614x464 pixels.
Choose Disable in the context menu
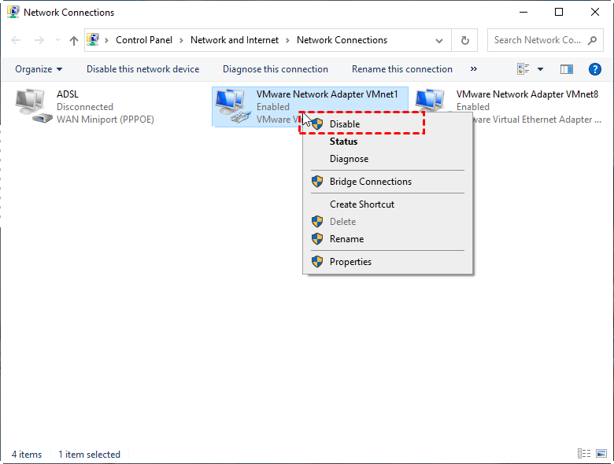(x=387, y=124)
